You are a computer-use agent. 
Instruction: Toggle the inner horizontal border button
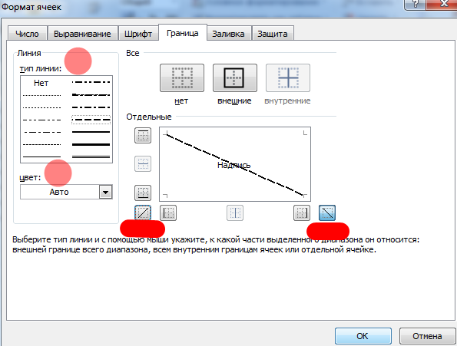tap(143, 164)
